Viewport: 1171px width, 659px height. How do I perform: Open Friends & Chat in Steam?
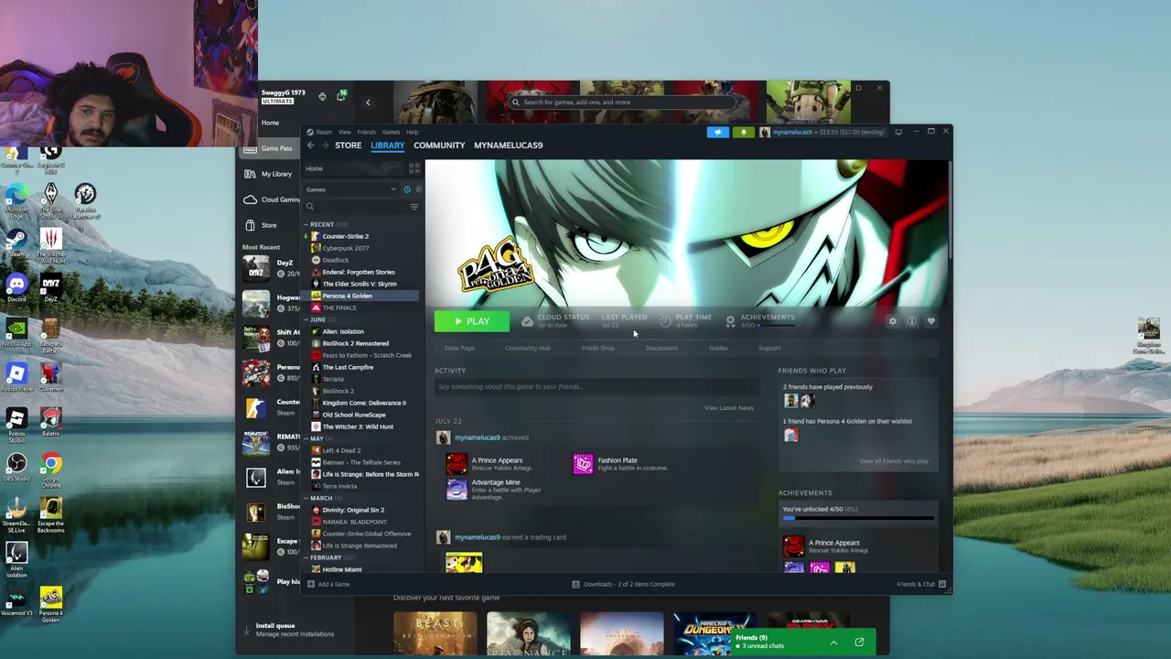pos(921,584)
